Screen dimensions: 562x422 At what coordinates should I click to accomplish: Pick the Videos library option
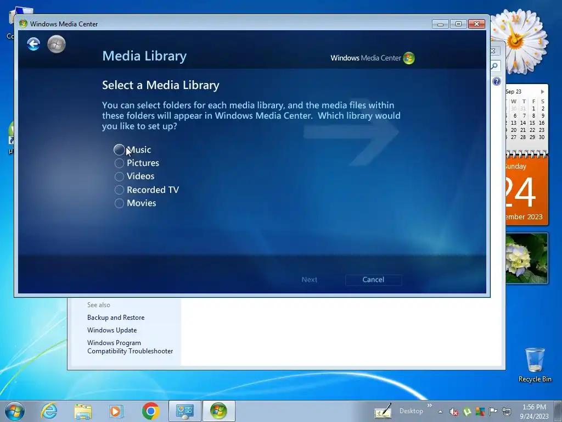(x=134, y=176)
